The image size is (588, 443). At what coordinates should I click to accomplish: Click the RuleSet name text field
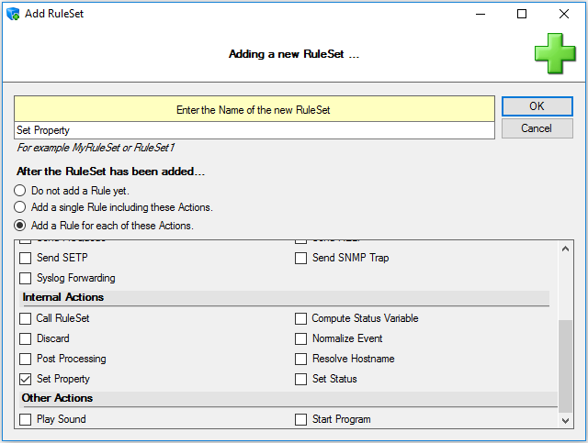coord(254,130)
